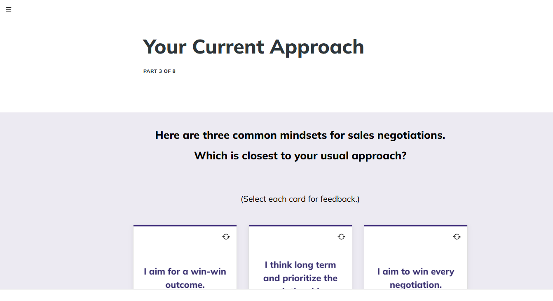Click the "Which is closest to your usual approach?" question
Viewport: 553px width, 301px height.
(300, 156)
